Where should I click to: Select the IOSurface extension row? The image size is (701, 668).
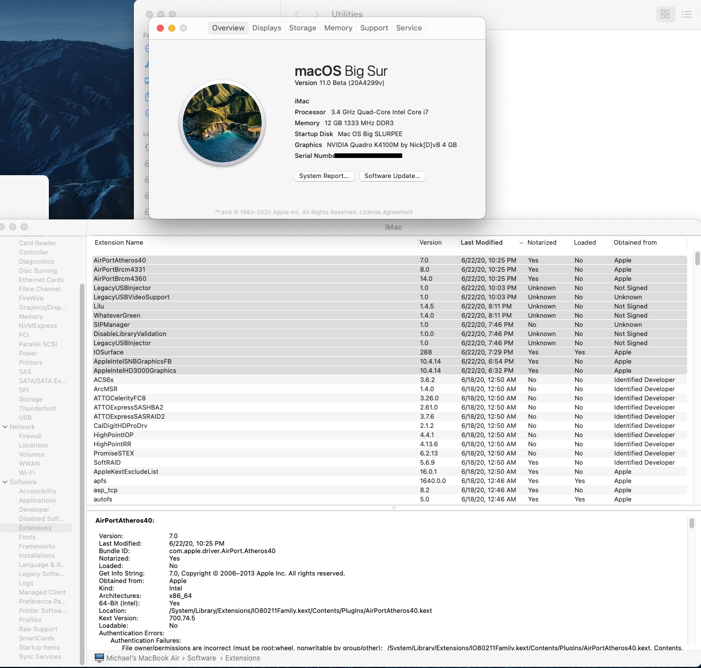(x=390, y=352)
